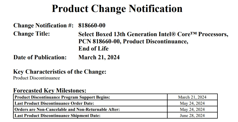Click the March 21, 2024 table cell

[x=192, y=97]
